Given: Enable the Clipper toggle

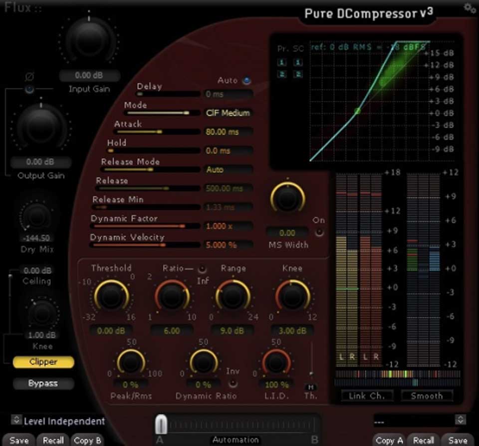Looking at the screenshot, I should [43, 362].
